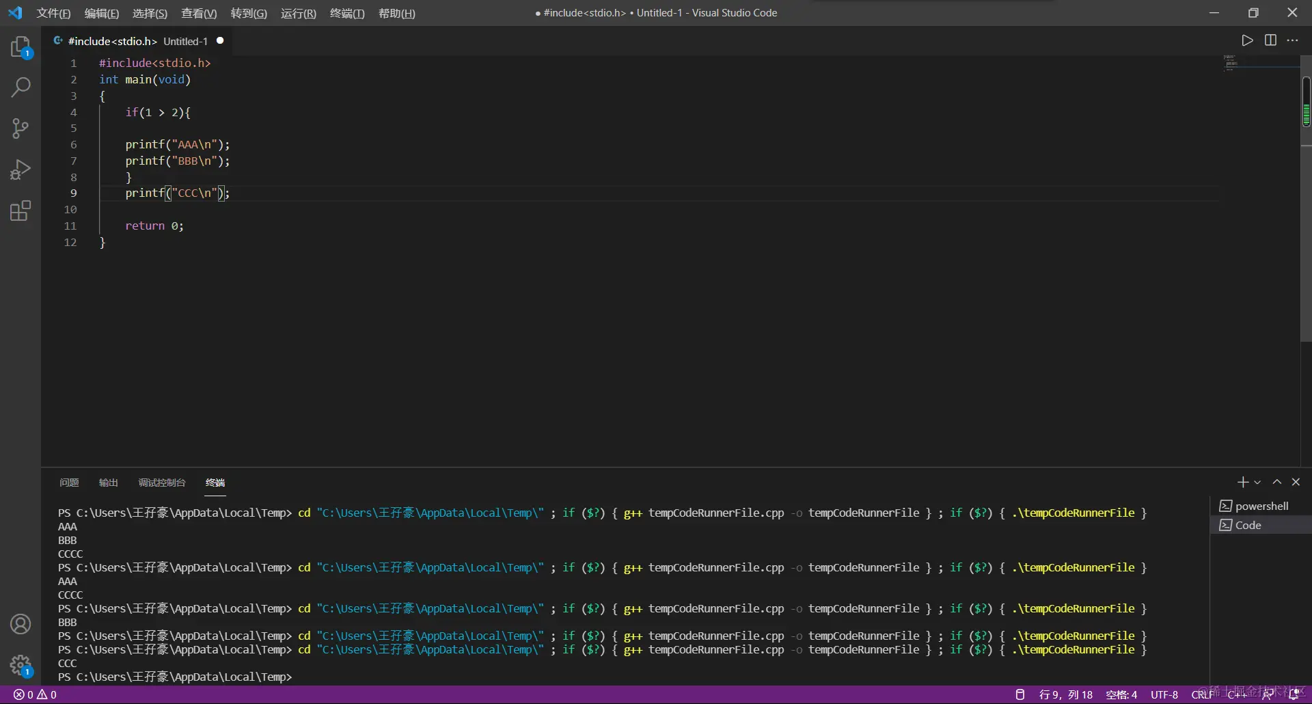Select the powershell terminal in list

point(1261,506)
